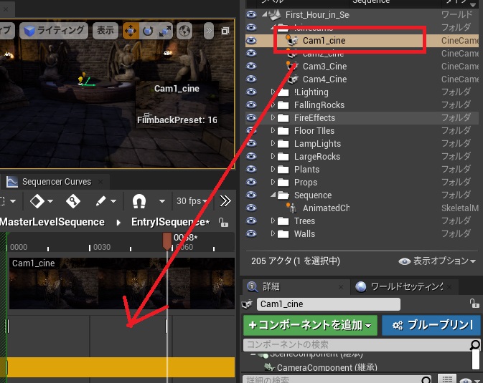Click the Cam4_Cine camera actor icon

tap(293, 79)
